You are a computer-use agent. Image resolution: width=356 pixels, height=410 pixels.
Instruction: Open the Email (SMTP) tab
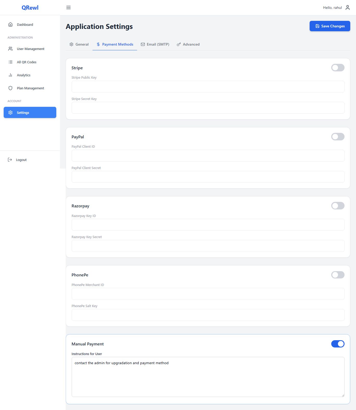[x=155, y=44]
